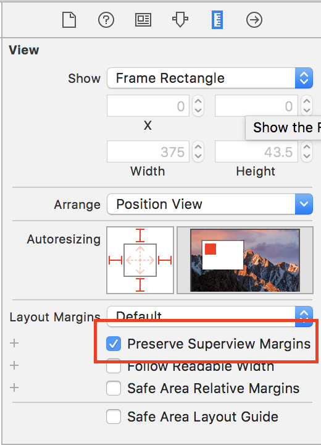
Task: Click the Width field showing 375
Action: 148,151
